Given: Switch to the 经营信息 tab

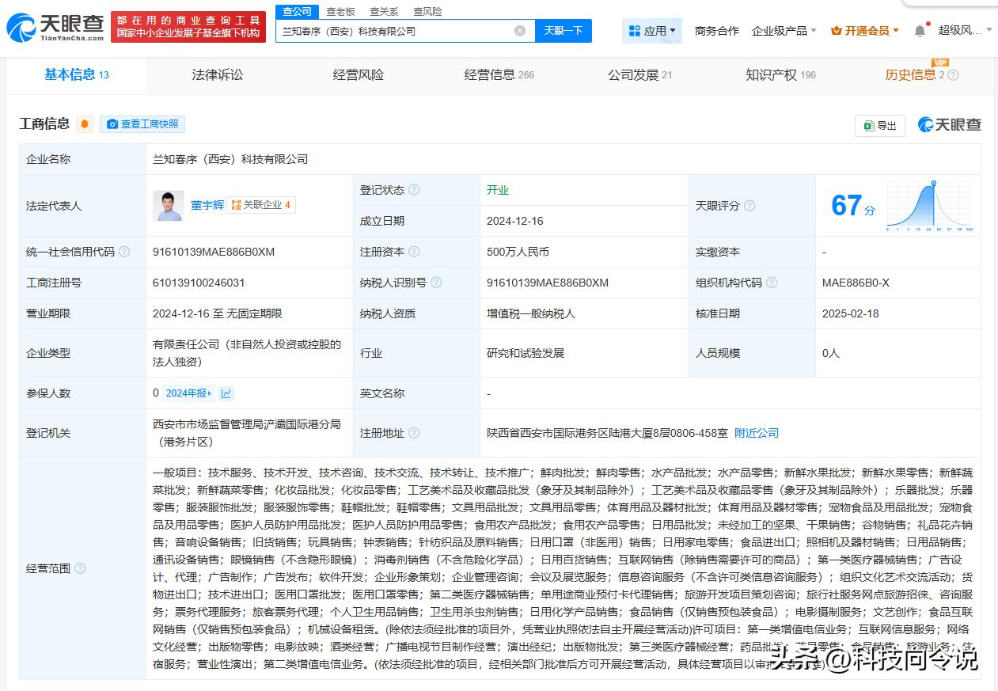Looking at the screenshot, I should (499, 74).
